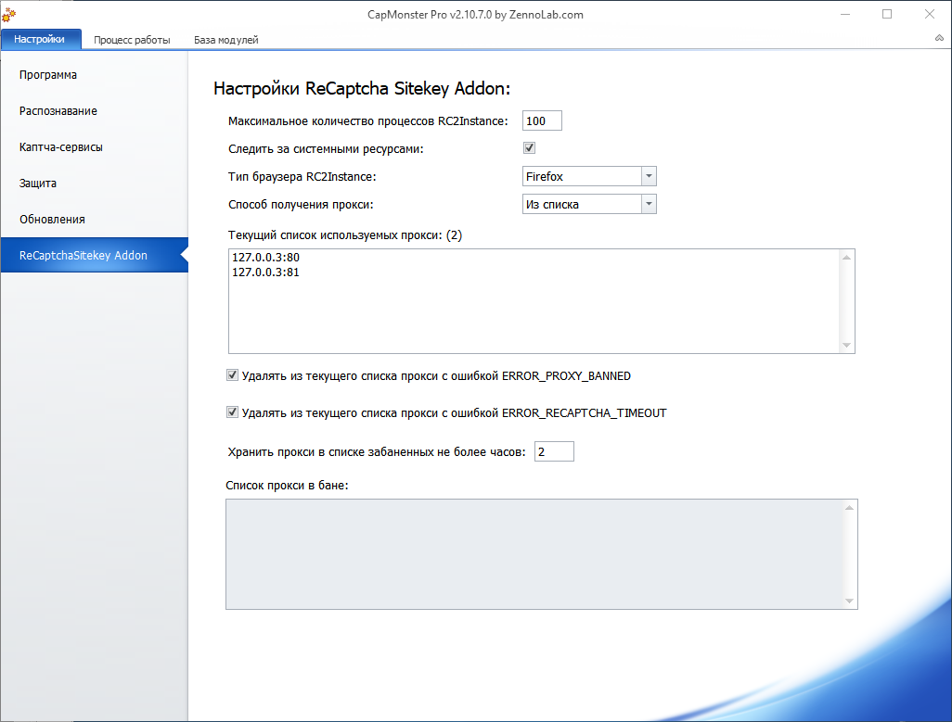Image resolution: width=952 pixels, height=722 pixels.
Task: Click the banned list scroll up arrow
Action: pyautogui.click(x=849, y=508)
